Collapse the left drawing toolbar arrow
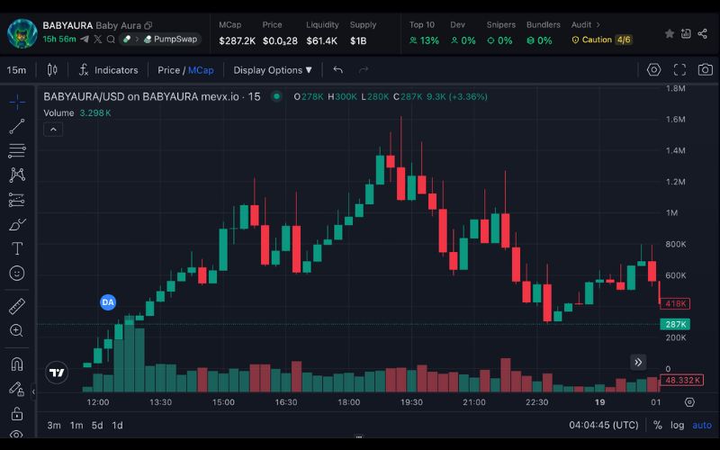 [x=33, y=391]
